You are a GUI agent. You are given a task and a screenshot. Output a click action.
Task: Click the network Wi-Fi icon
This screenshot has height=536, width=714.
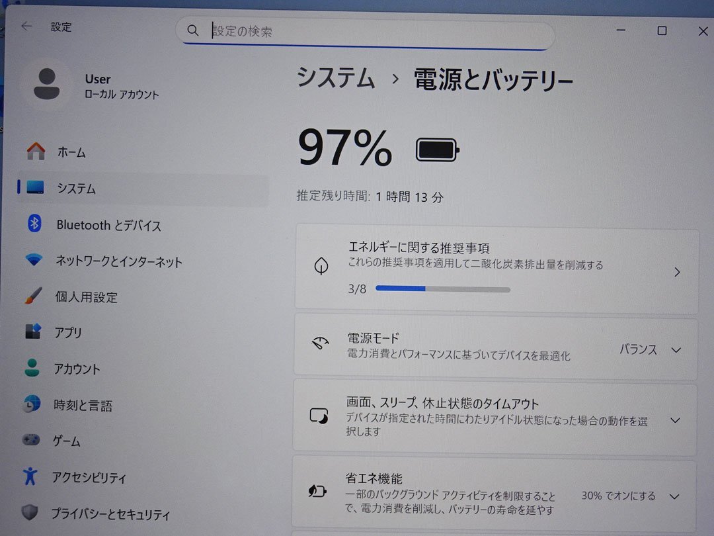pyautogui.click(x=34, y=260)
